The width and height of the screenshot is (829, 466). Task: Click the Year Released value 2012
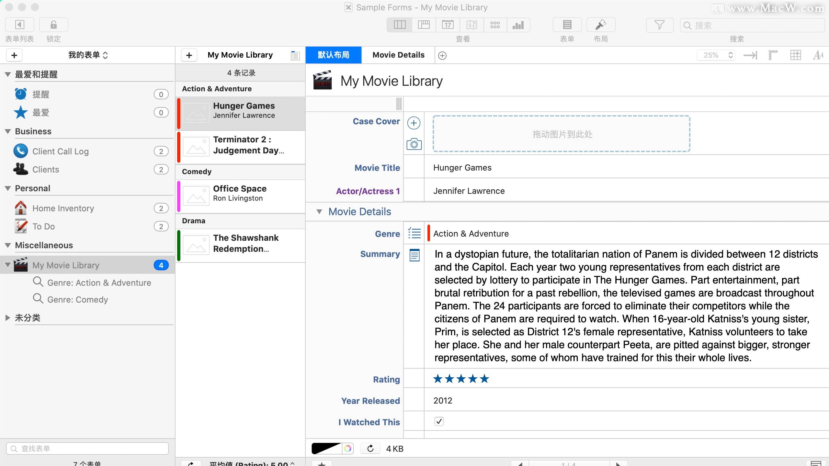442,401
